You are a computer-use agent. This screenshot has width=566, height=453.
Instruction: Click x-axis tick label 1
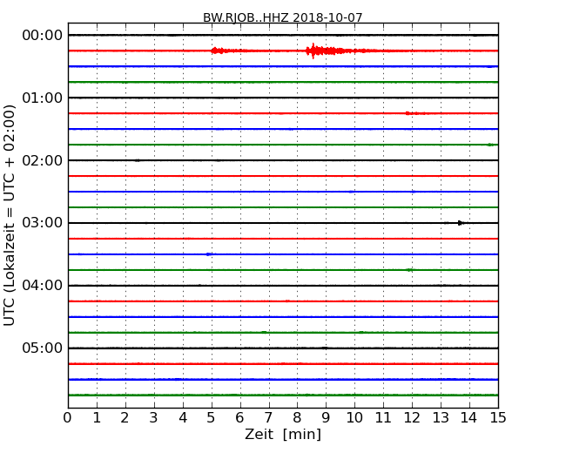(97, 417)
